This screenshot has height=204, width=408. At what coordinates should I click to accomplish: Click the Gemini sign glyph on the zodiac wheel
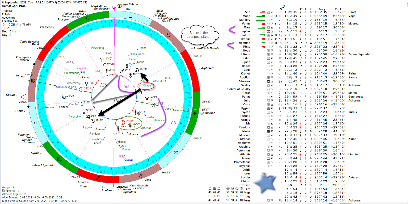[x=131, y=16]
